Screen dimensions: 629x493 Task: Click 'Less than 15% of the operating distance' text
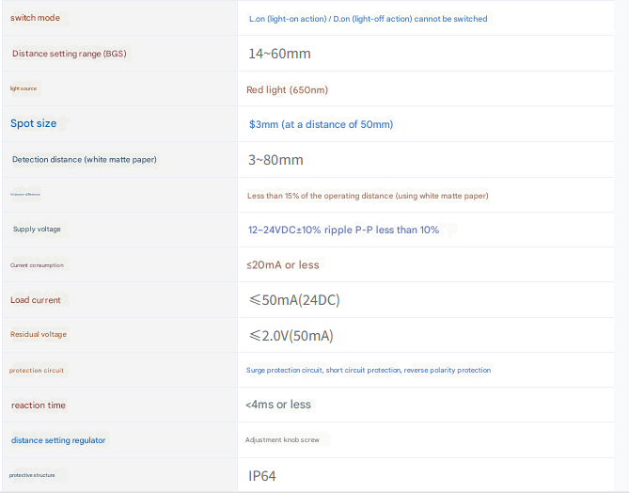point(367,196)
